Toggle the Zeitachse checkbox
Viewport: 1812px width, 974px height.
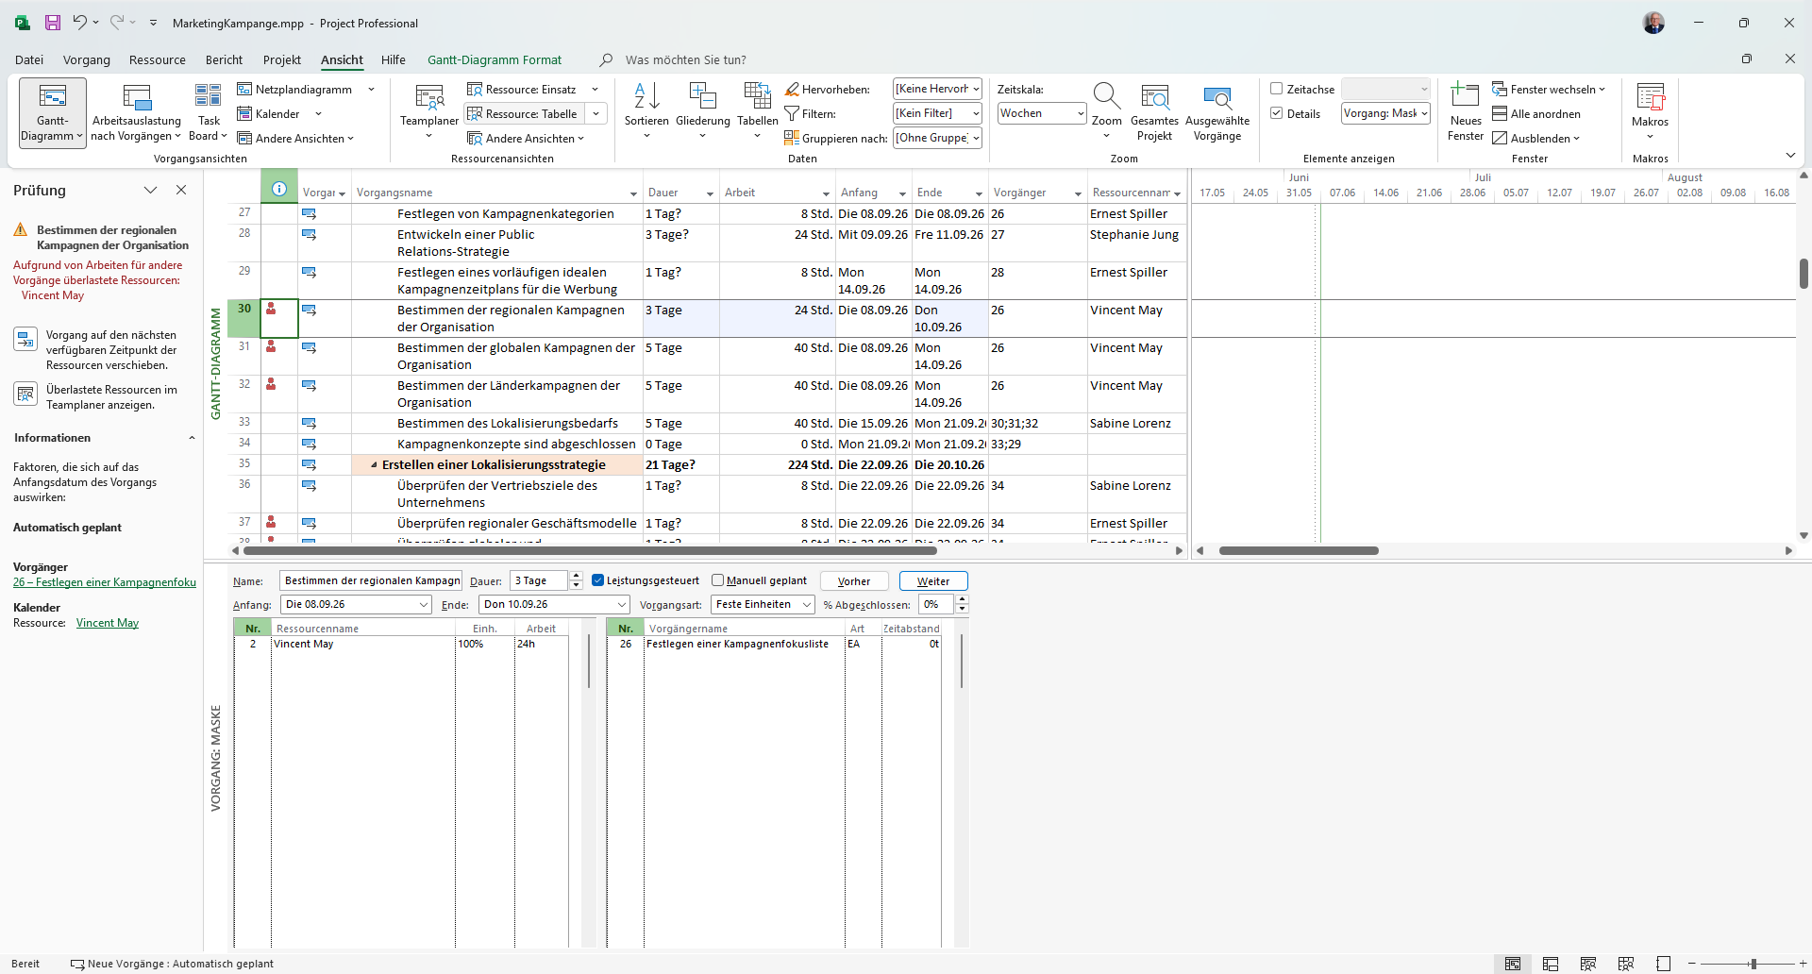[1277, 89]
